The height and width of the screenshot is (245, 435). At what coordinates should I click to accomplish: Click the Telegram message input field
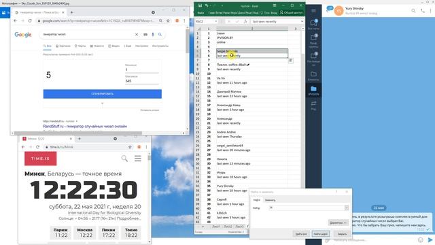[x=373, y=240]
